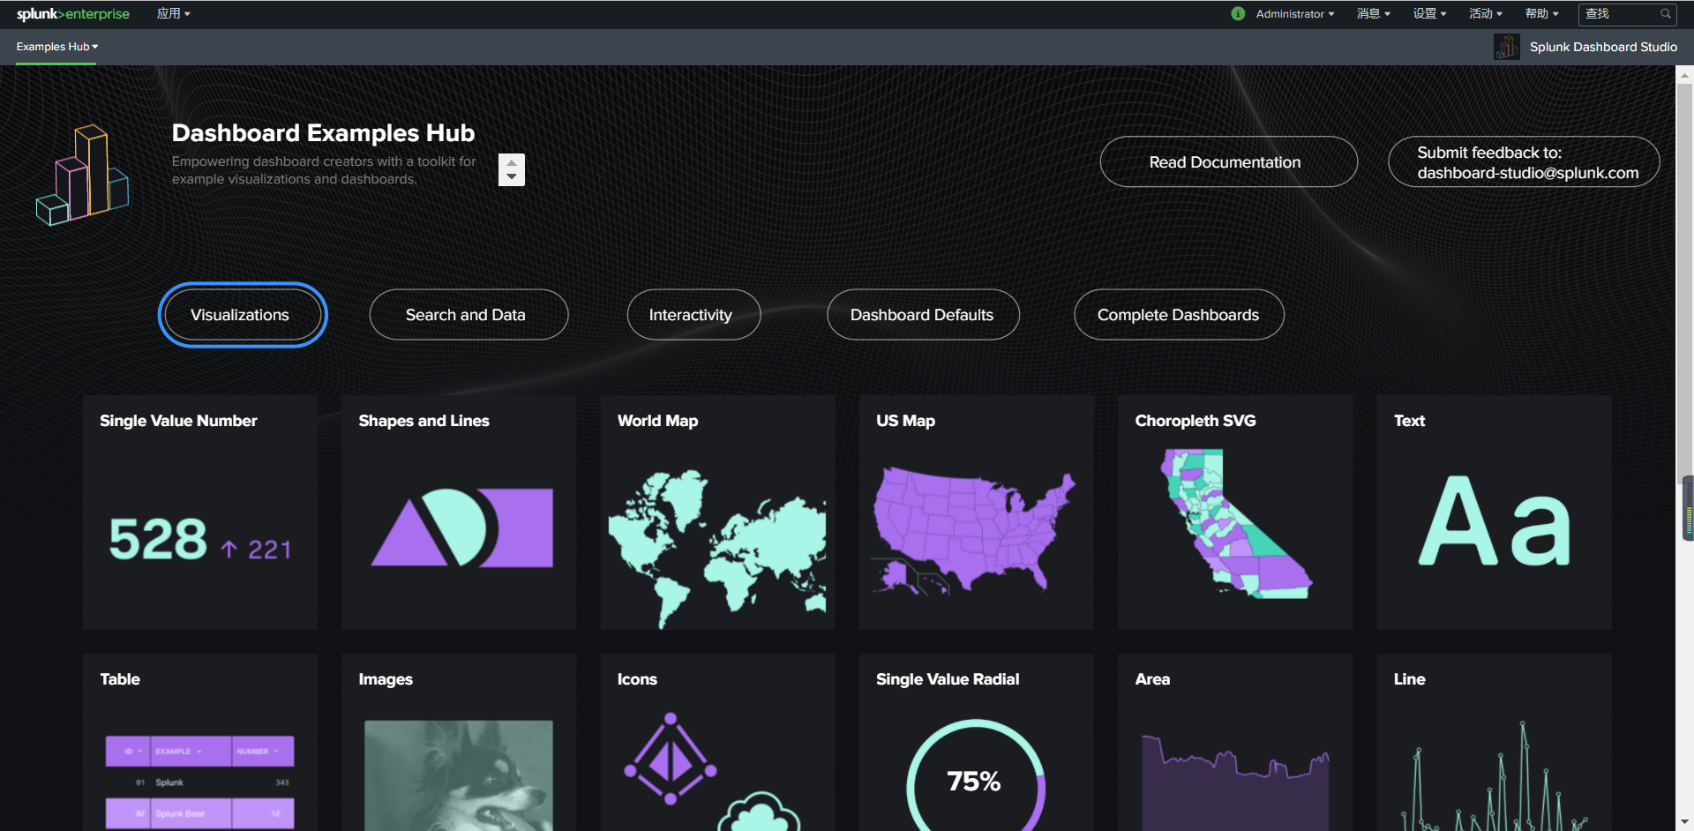Click the page scrollbar up arrow
The height and width of the screenshot is (831, 1694).
tap(1685, 75)
